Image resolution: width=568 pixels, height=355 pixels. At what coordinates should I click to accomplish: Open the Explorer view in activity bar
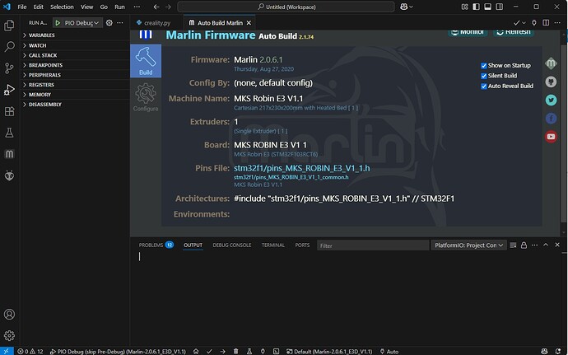coord(9,26)
